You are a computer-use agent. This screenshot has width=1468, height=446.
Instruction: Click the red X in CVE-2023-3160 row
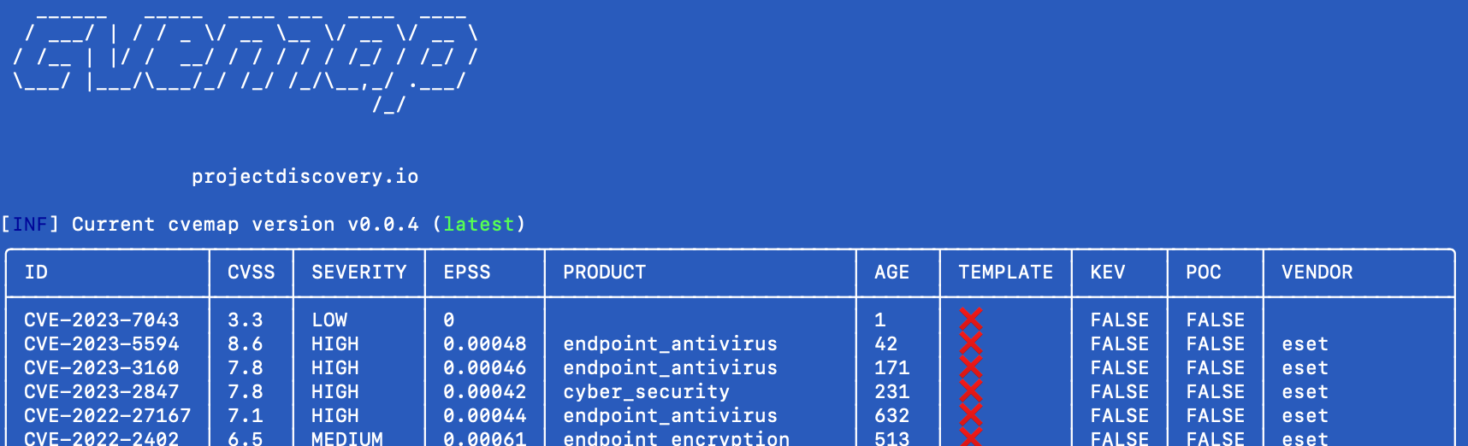tap(970, 367)
